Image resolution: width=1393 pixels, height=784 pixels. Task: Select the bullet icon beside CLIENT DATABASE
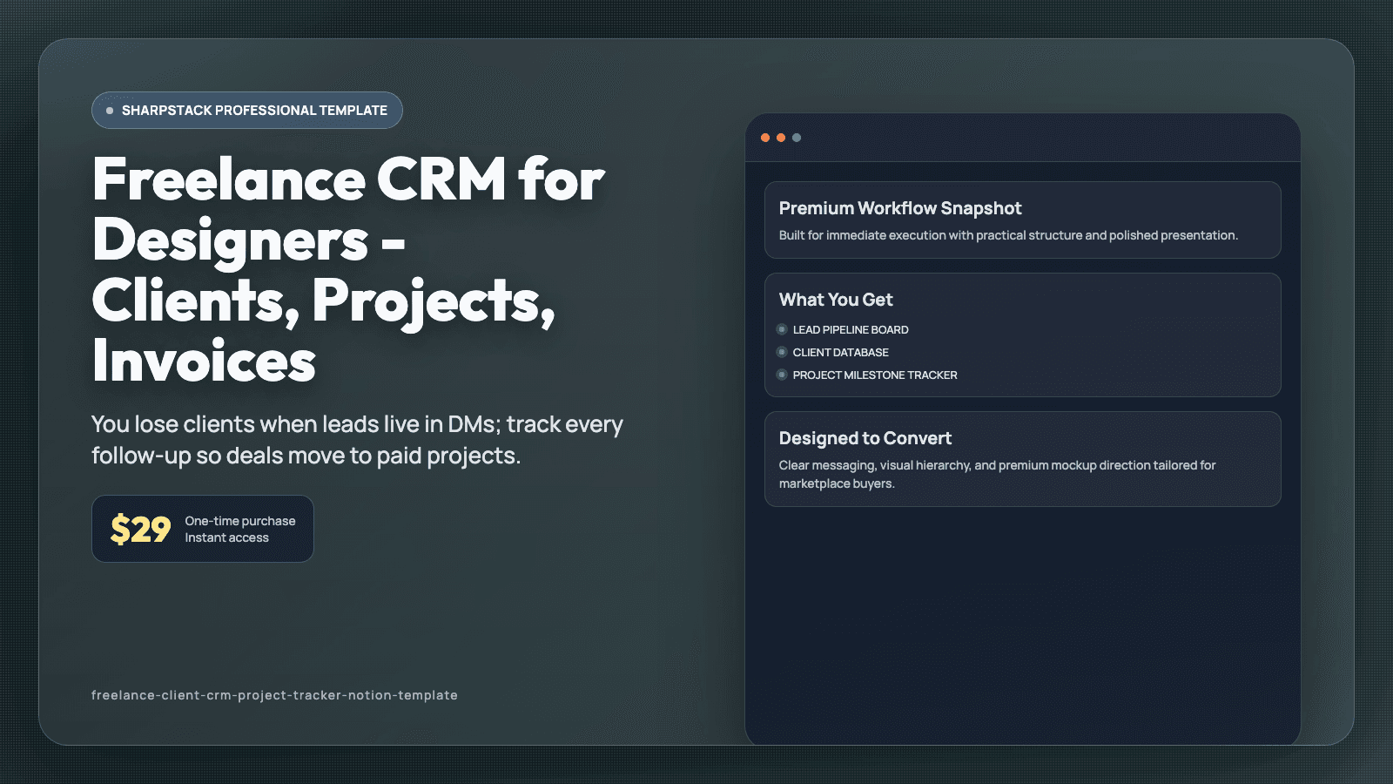click(782, 352)
